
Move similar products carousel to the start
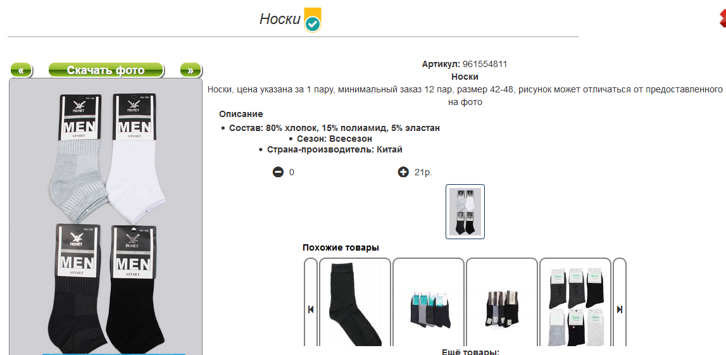[311, 309]
